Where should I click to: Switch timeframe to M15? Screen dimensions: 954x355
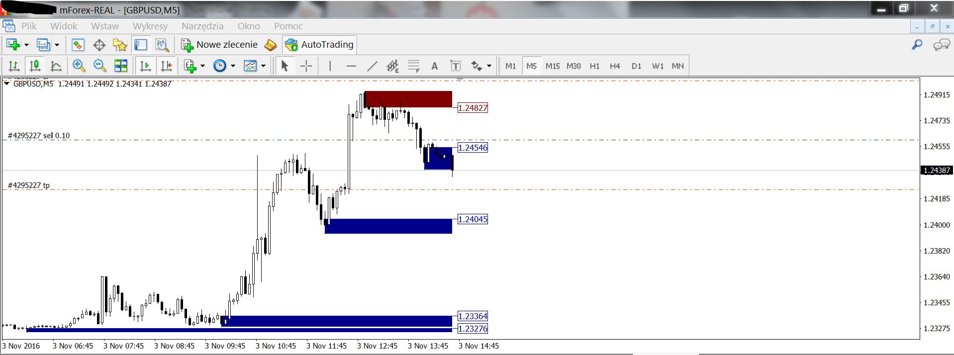click(x=553, y=66)
